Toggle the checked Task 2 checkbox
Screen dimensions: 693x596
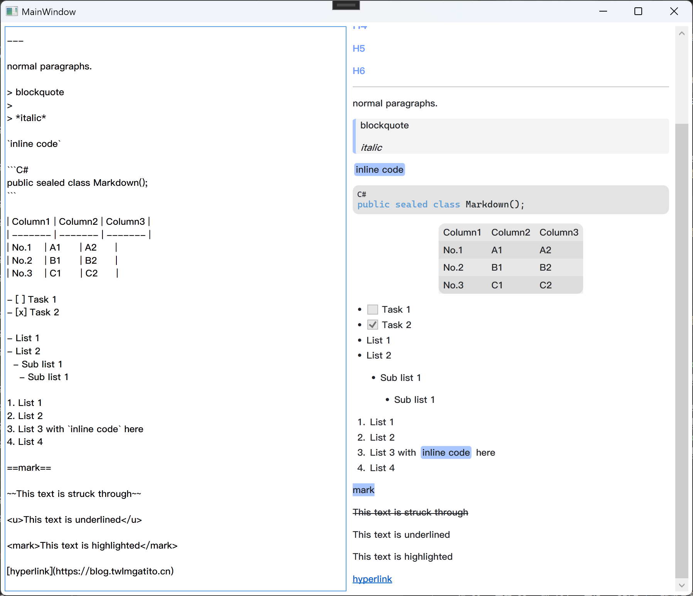pos(372,325)
